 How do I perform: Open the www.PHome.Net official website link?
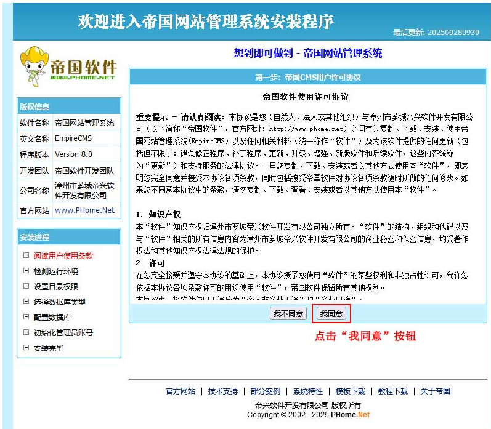(x=84, y=210)
